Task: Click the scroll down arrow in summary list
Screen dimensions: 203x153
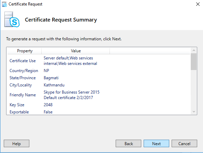Action: click(x=194, y=112)
